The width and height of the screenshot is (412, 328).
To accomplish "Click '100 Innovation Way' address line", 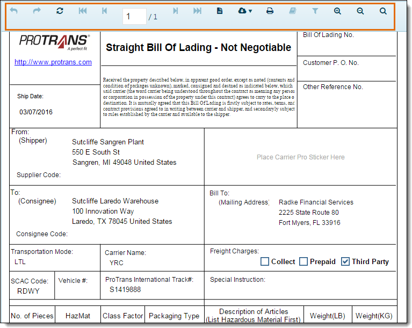I will pos(103,212).
